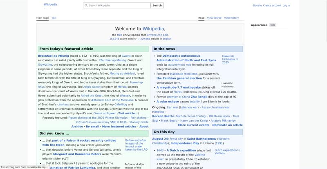The height and width of the screenshot is (169, 327).
Task: Open Independence Day in Ukraine link
Action: [185, 143]
